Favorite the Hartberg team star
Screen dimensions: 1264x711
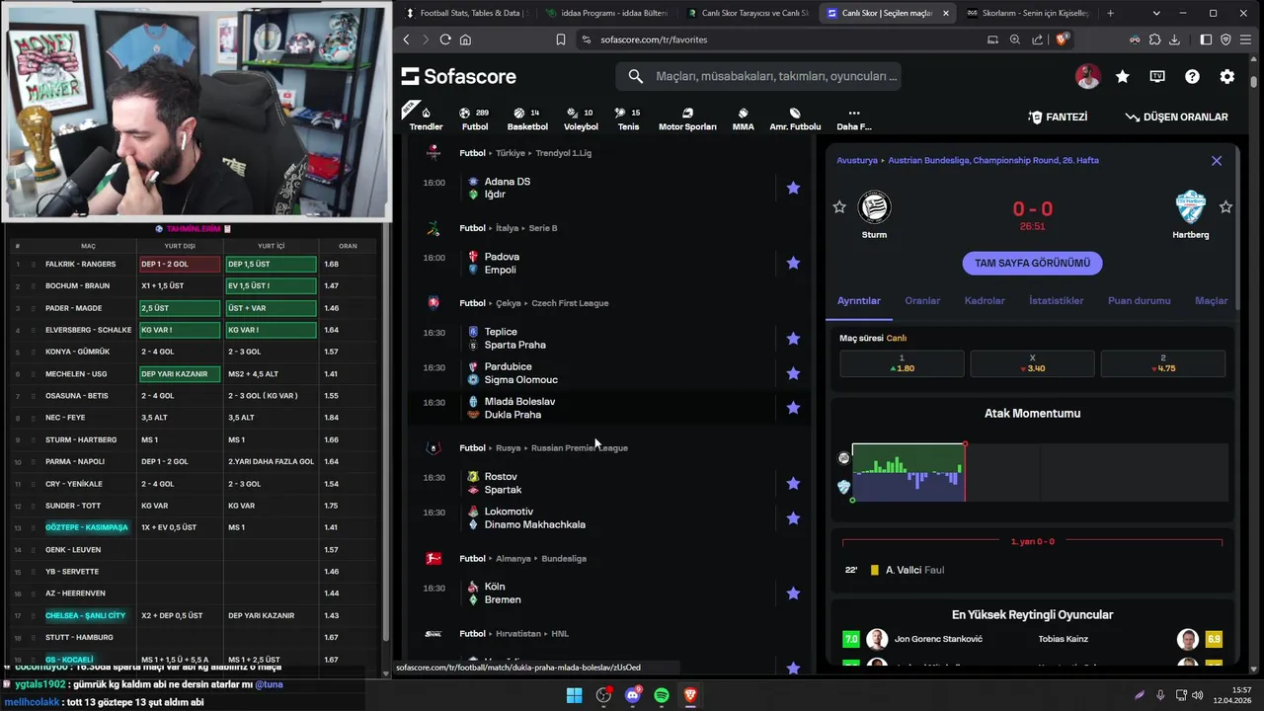[x=1225, y=206]
